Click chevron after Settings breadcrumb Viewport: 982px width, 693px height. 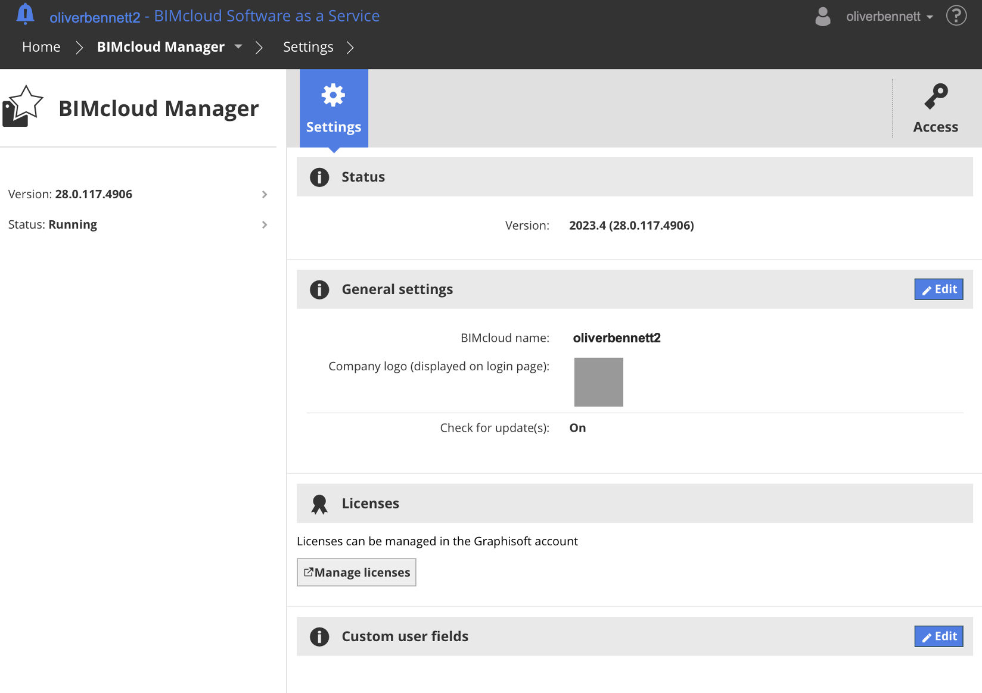(350, 48)
